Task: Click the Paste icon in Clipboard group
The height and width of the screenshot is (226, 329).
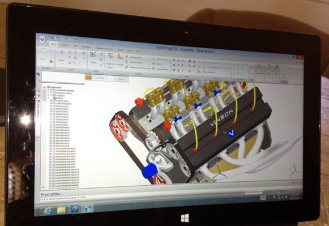Action: tap(43, 52)
